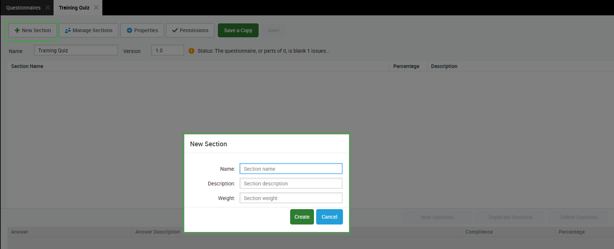Click the Section description field
This screenshot has width=614, height=249.
[x=290, y=183]
